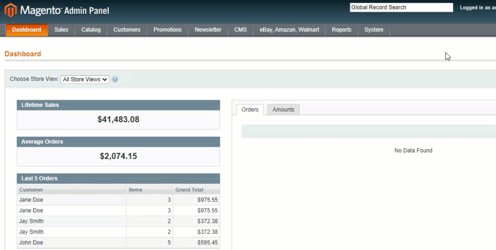Click the Grand Total column header

(x=196, y=190)
